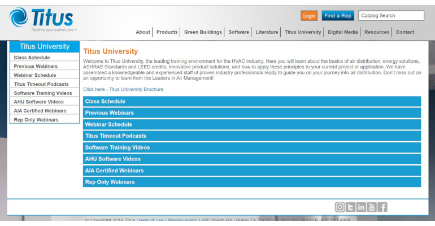
Task: Open the term of use footer link
Action: (151, 220)
